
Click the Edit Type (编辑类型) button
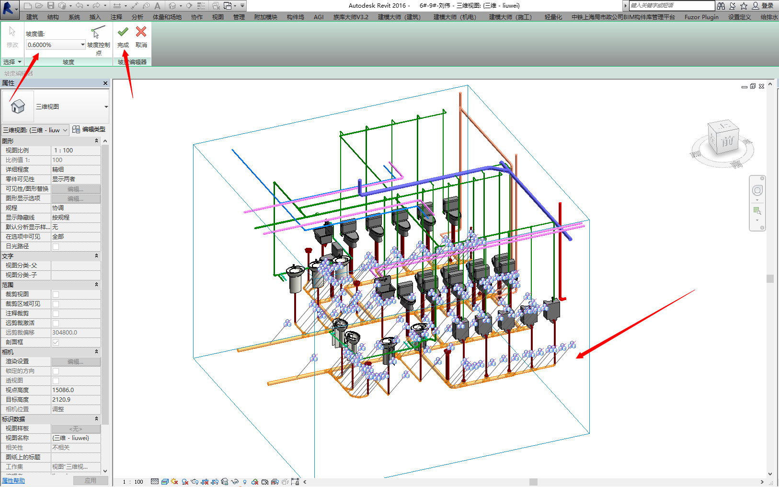point(89,129)
